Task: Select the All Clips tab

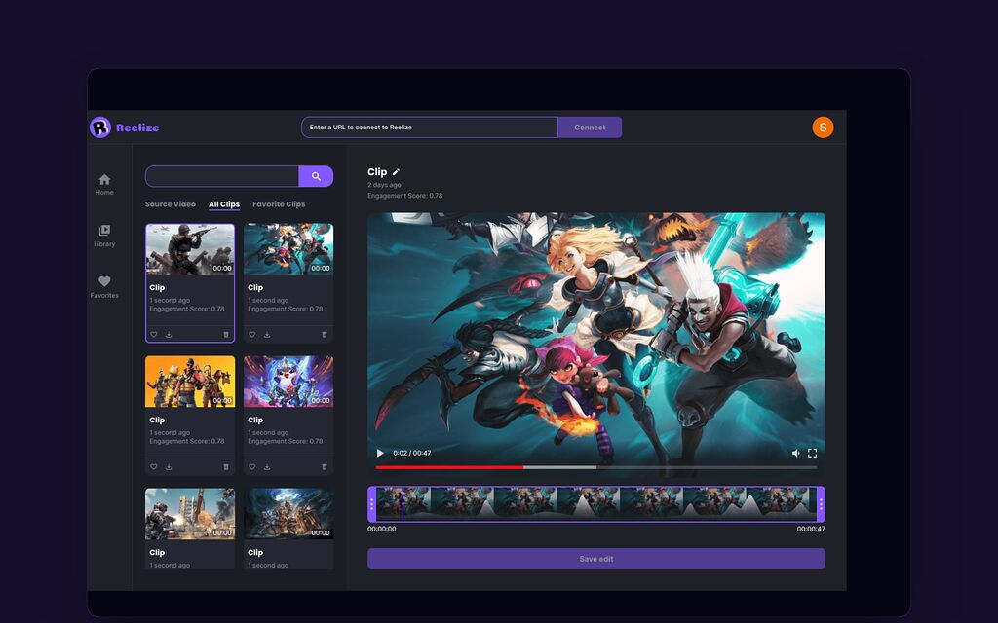Action: click(224, 204)
